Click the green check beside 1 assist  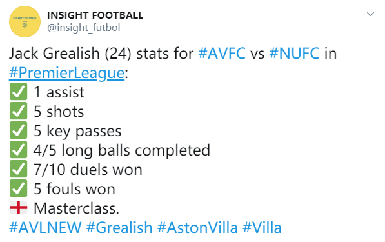[x=19, y=92]
